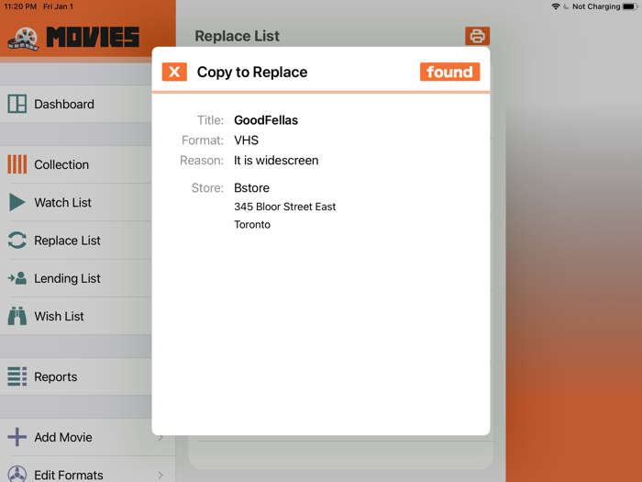The height and width of the screenshot is (482, 642).
Task: Expand the Add Movie chevron
Action: coord(160,438)
